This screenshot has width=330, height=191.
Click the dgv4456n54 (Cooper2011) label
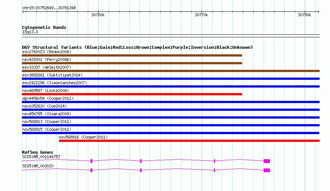click(x=48, y=98)
